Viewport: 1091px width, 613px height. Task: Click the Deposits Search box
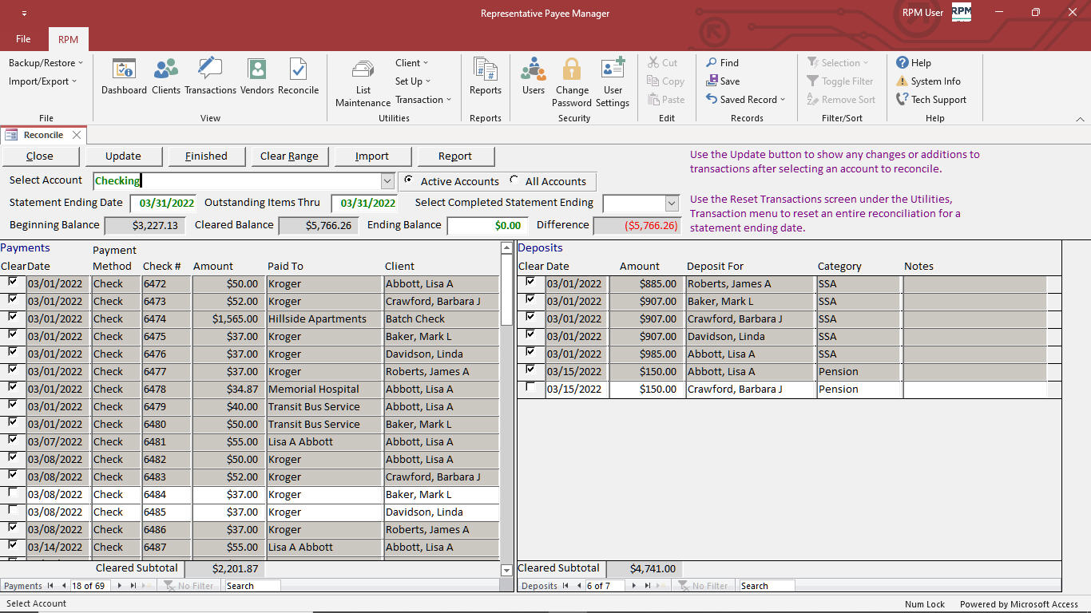[x=766, y=586]
